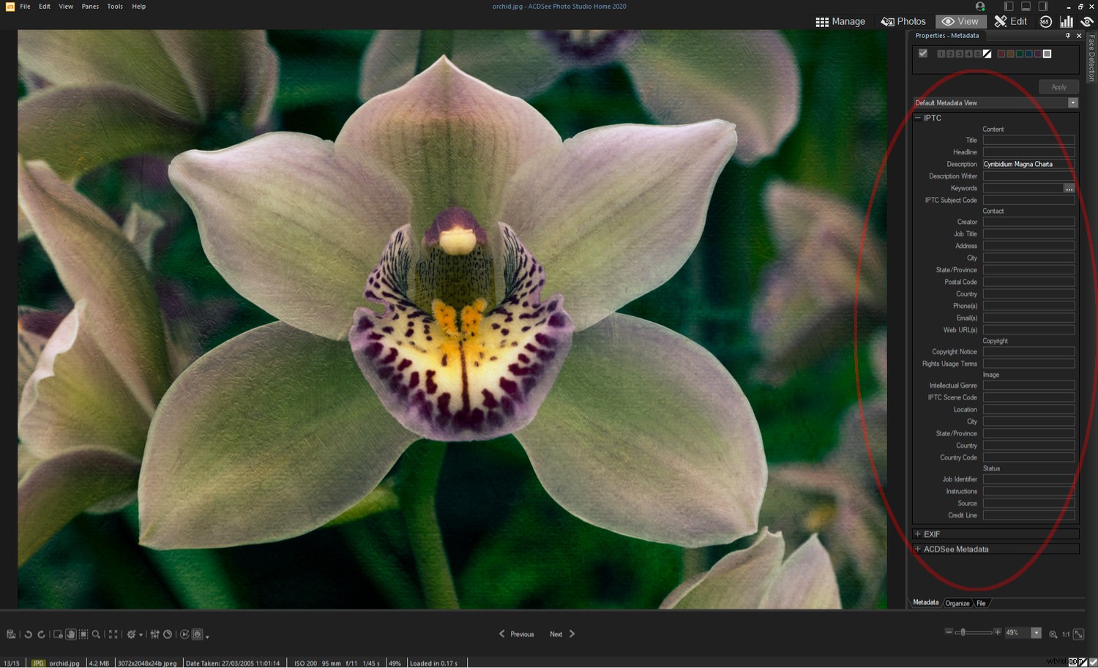Select the Pan tool in bottom toolbar
The height and width of the screenshot is (668, 1098).
71,634
